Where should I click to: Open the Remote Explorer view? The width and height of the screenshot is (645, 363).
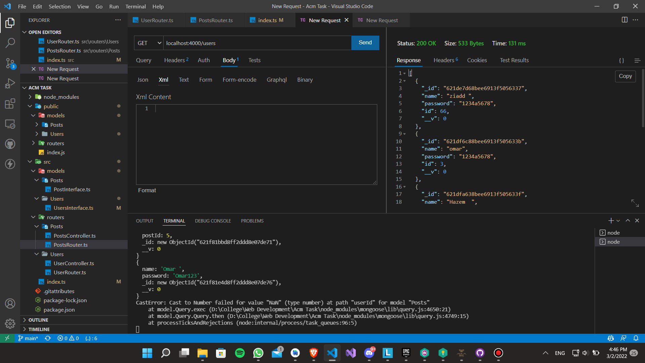click(x=10, y=124)
